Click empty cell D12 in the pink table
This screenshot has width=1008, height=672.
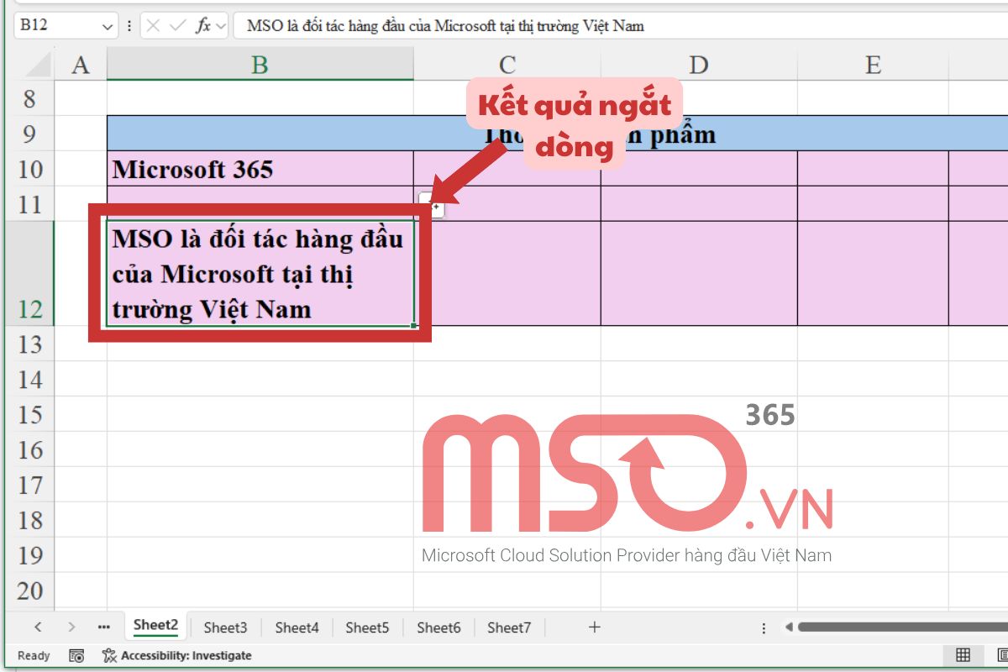pos(699,274)
